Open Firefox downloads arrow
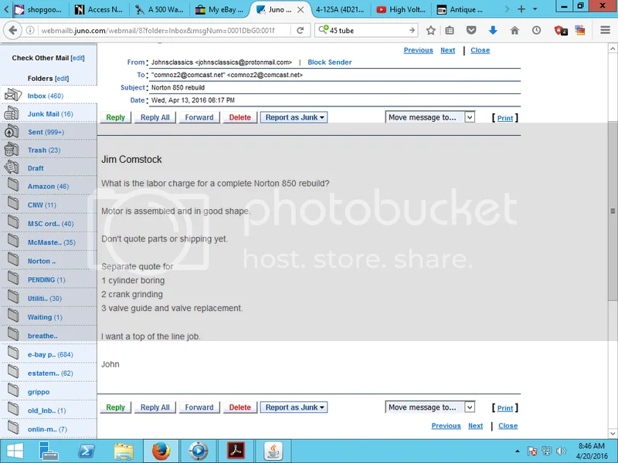Image resolution: width=618 pixels, height=463 pixels. click(x=493, y=30)
